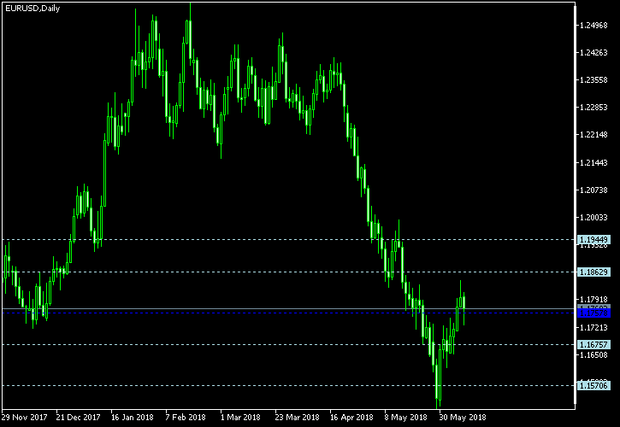Click the 16 Apr 2018 date label
The height and width of the screenshot is (427, 620).
coord(351,417)
